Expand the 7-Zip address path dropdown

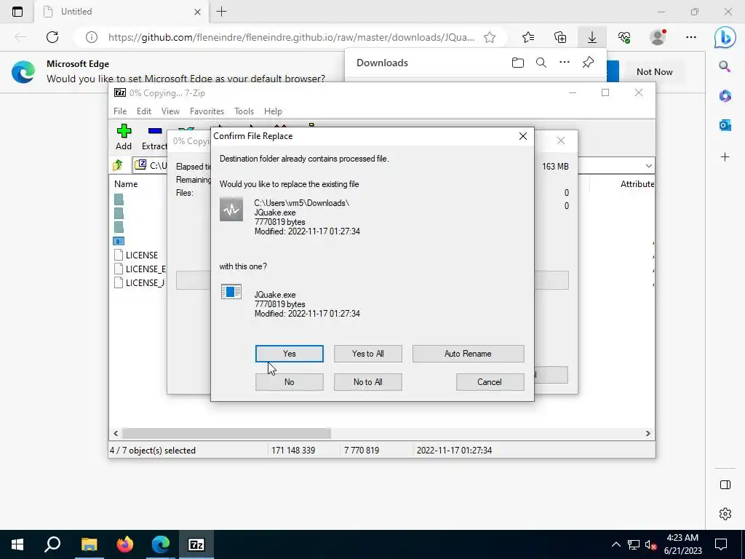[648, 166]
